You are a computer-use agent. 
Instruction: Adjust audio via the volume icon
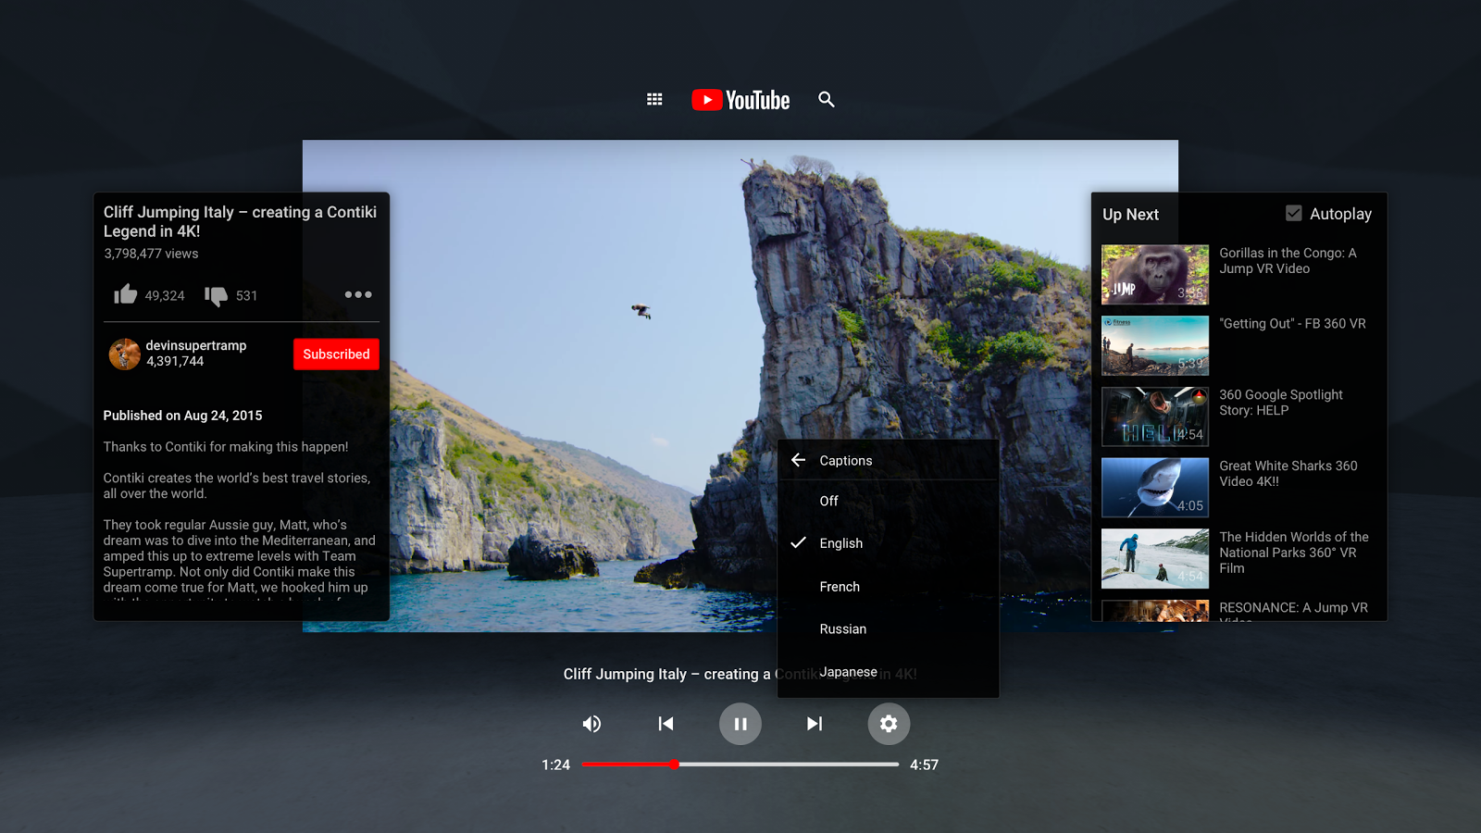click(591, 724)
